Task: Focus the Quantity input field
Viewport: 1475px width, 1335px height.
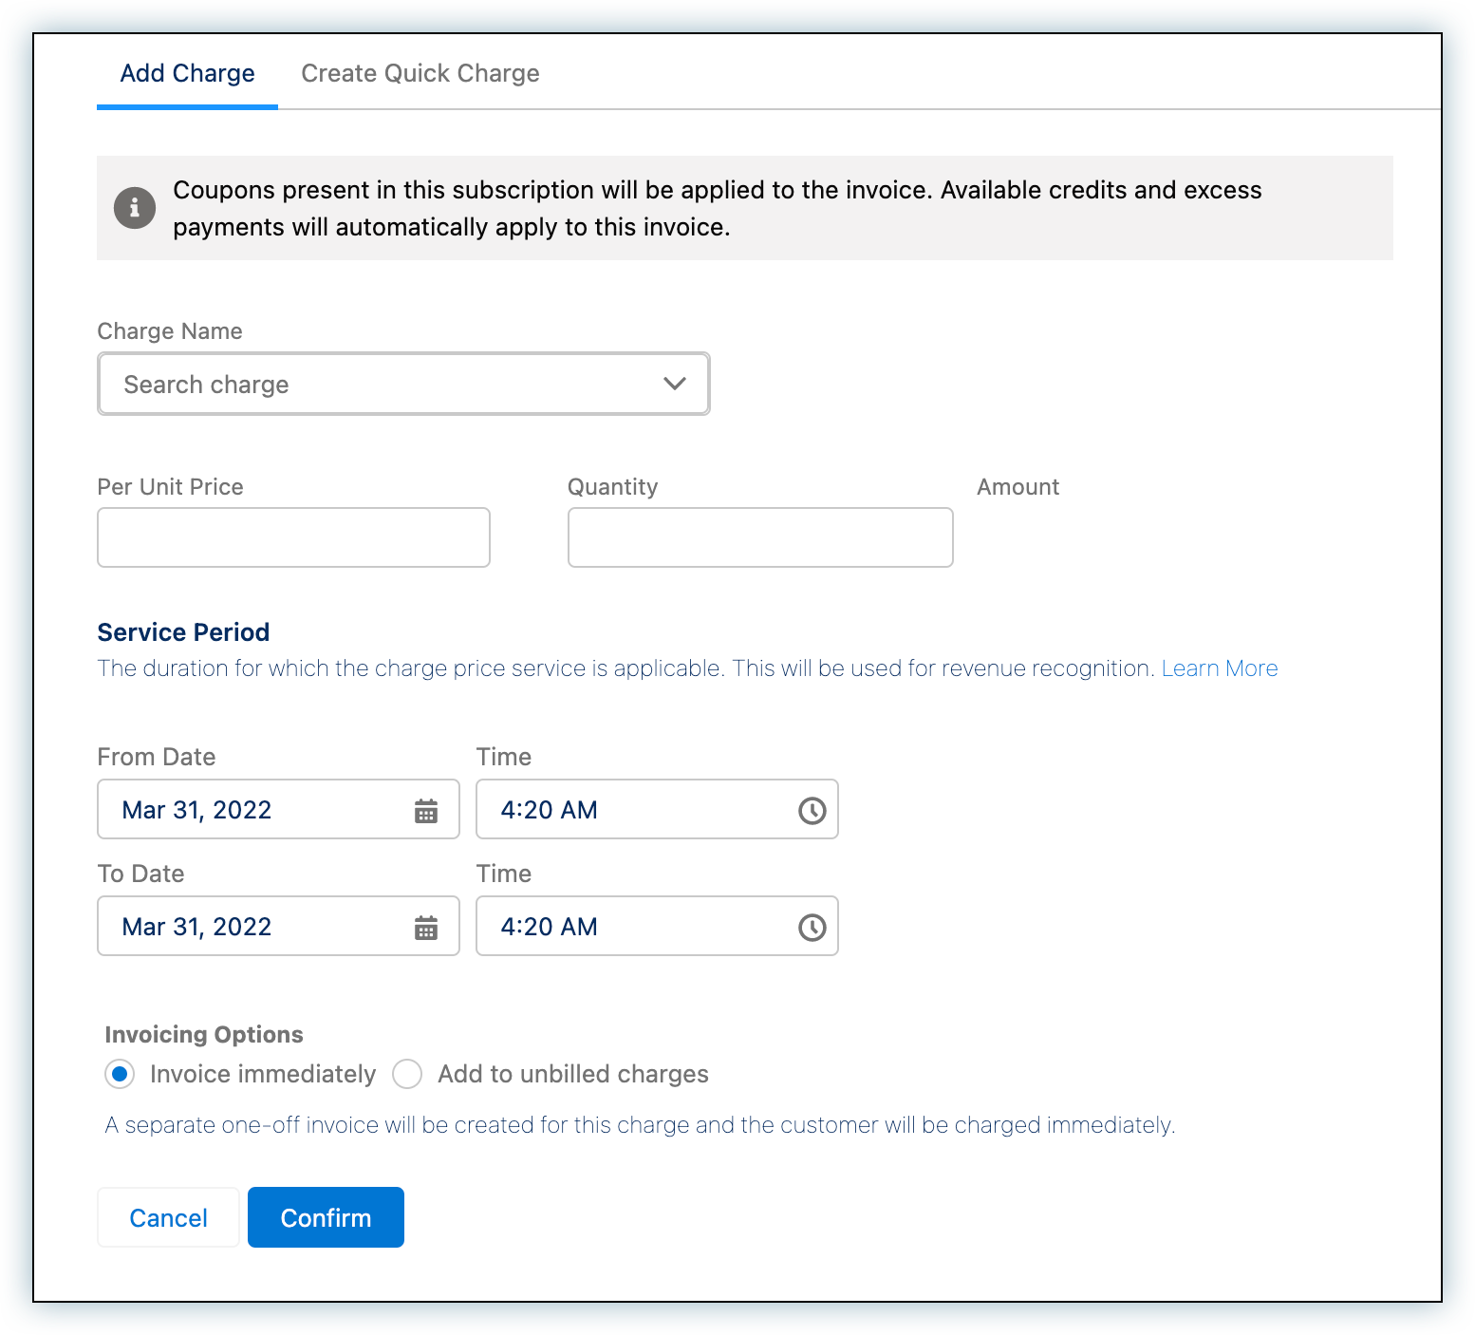Action: 759,537
